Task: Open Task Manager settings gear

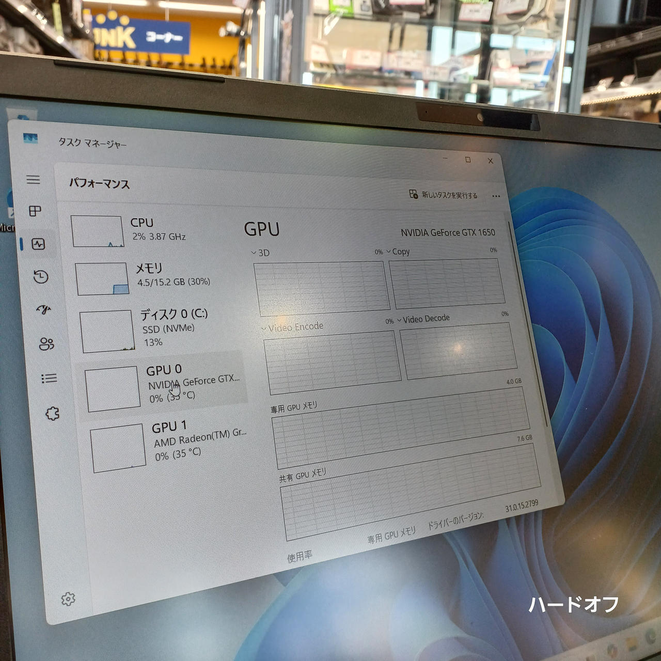Action: click(x=68, y=599)
